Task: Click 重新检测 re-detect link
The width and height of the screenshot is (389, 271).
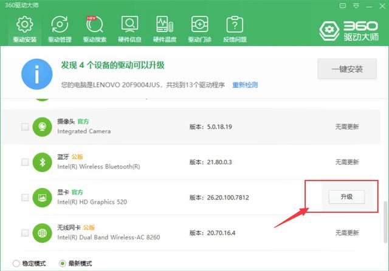Action: pyautogui.click(x=245, y=85)
